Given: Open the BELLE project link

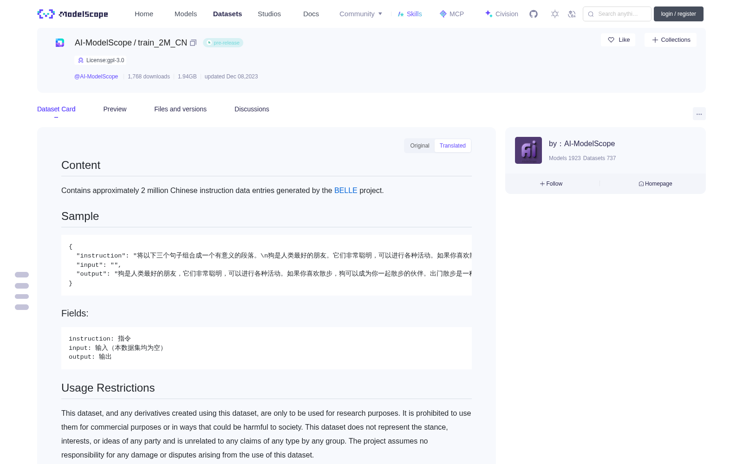Looking at the screenshot, I should click(x=346, y=190).
